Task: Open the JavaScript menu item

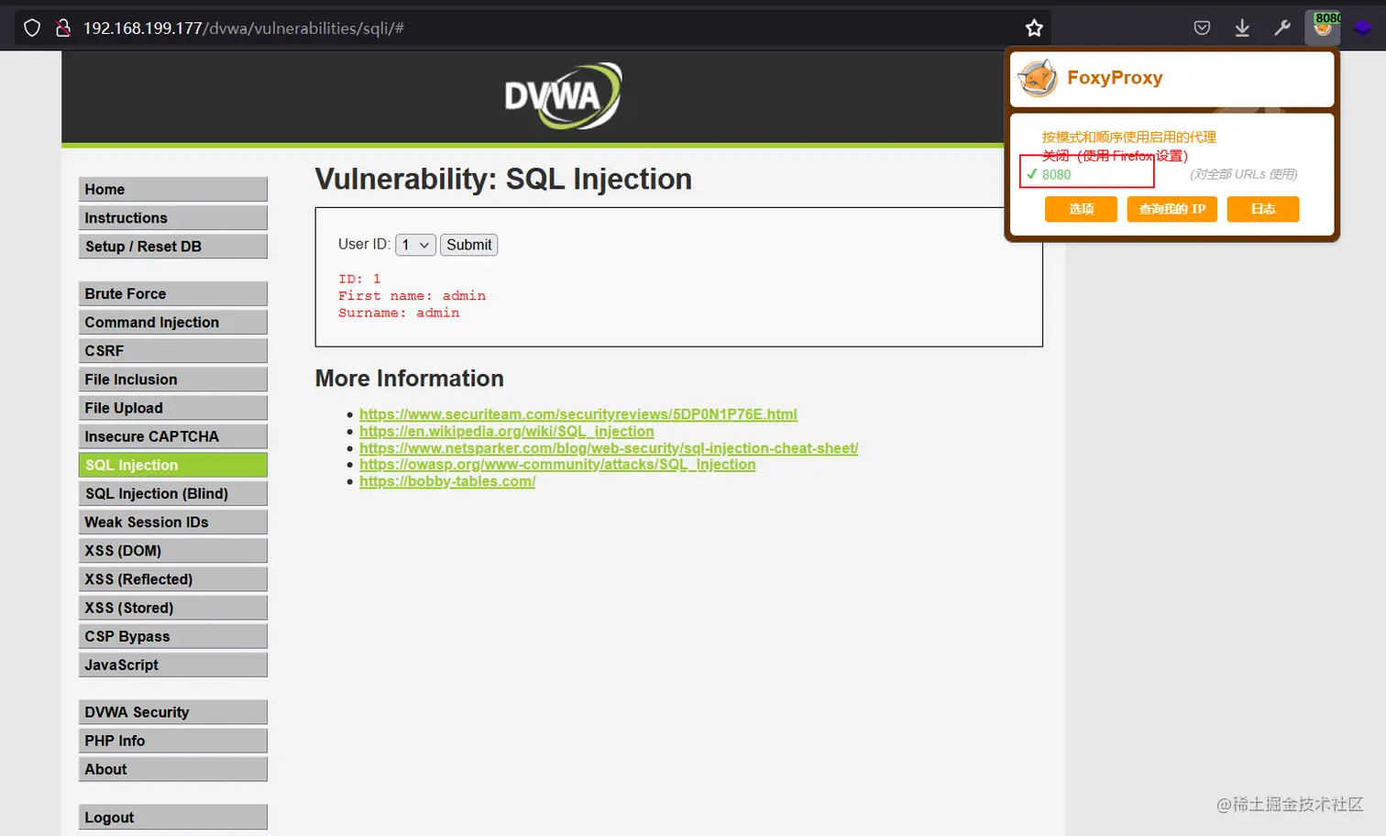Action: point(173,665)
